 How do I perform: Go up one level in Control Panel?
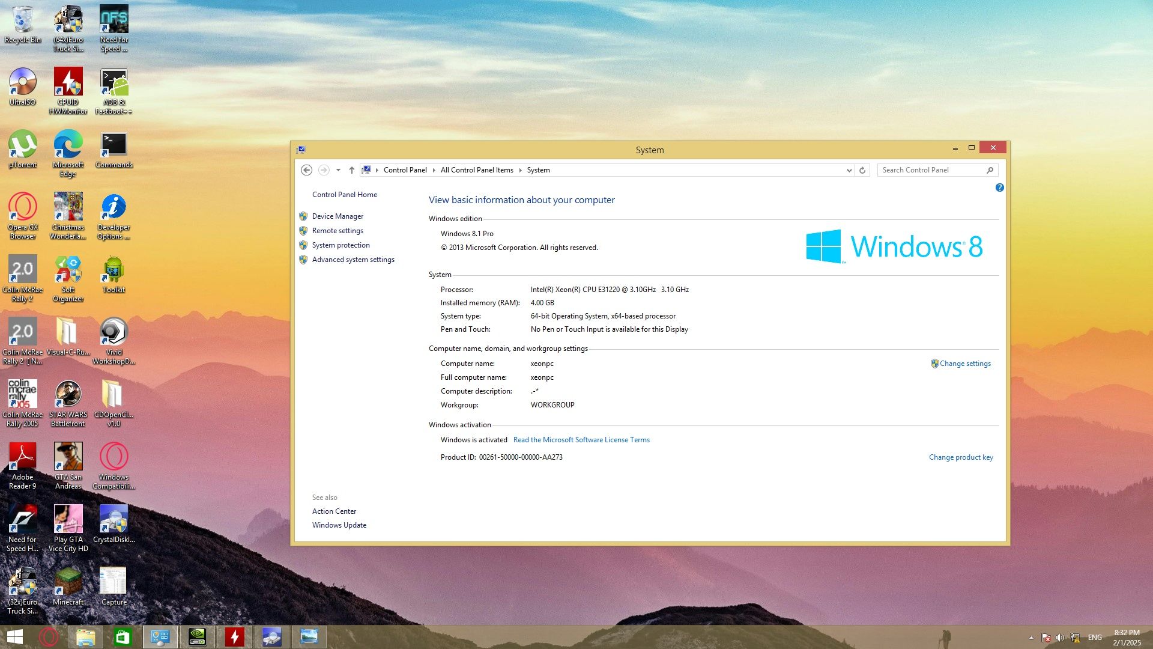(x=351, y=170)
